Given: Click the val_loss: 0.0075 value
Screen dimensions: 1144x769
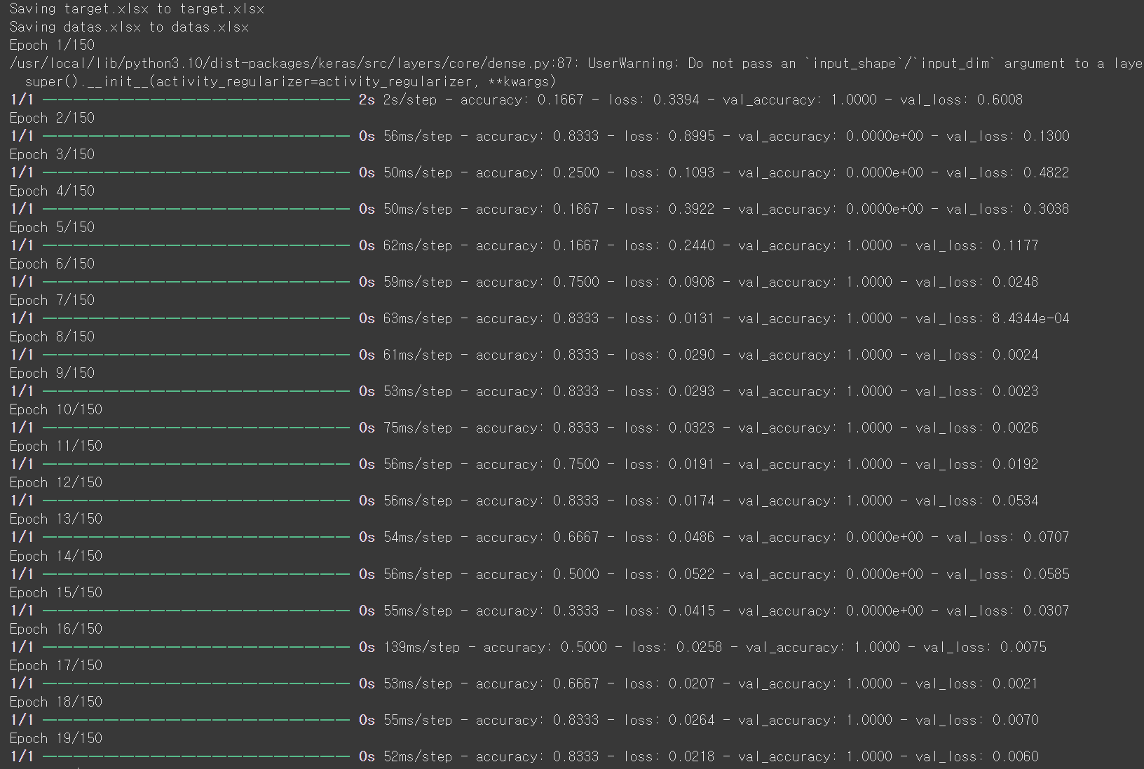Looking at the screenshot, I should (x=985, y=647).
